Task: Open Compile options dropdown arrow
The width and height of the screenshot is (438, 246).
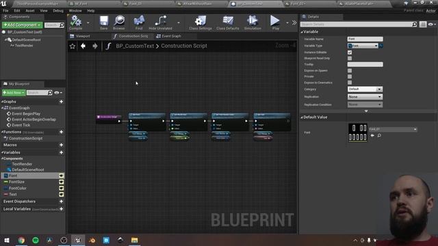Action: click(88, 23)
